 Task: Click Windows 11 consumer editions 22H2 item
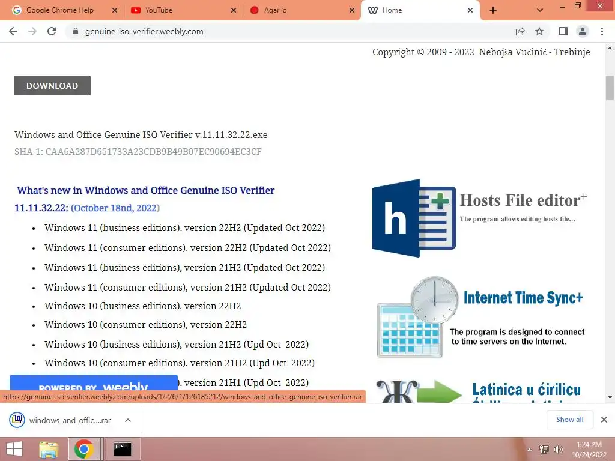[x=187, y=248]
